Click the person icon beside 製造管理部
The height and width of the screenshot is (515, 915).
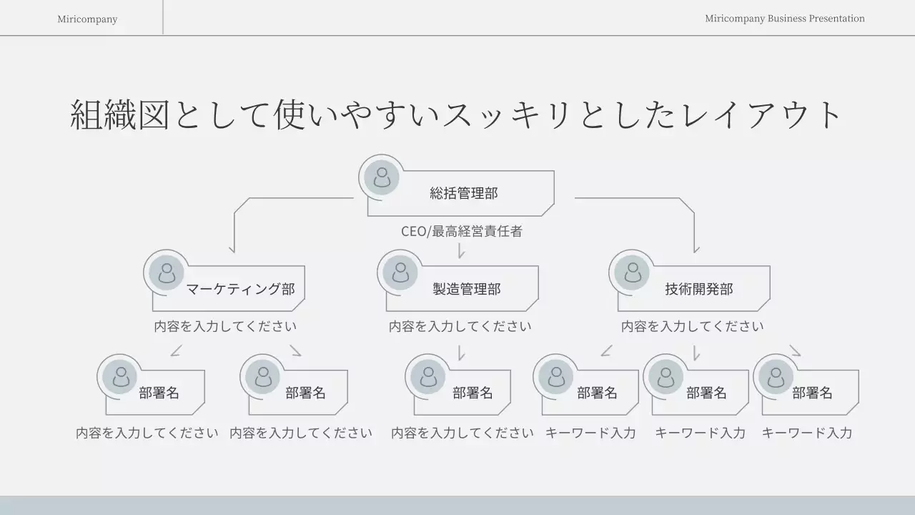tap(399, 273)
